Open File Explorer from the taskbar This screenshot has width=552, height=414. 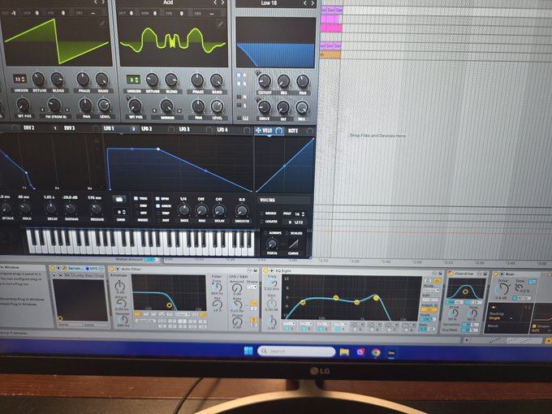coord(344,351)
